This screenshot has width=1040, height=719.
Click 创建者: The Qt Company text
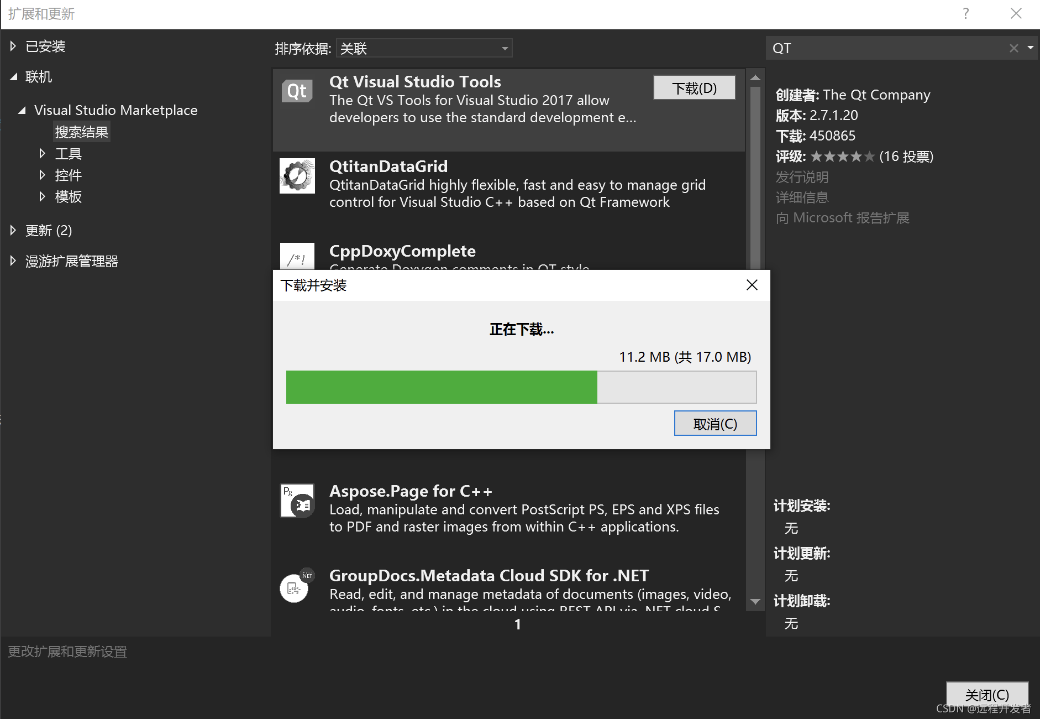pyautogui.click(x=853, y=95)
